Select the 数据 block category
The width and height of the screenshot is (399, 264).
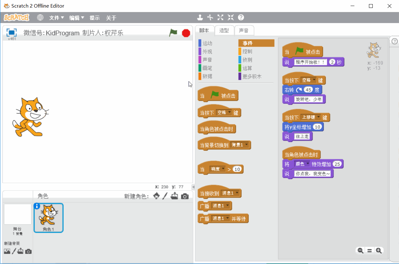208,76
